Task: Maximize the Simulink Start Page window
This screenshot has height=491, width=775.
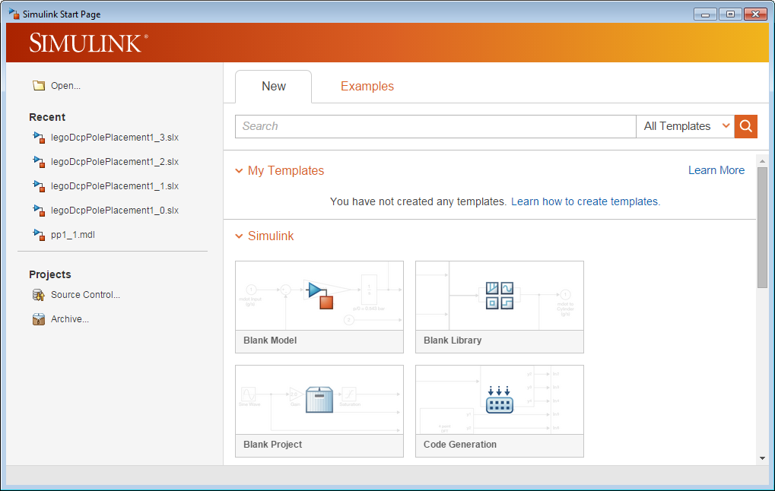Action: pos(730,14)
